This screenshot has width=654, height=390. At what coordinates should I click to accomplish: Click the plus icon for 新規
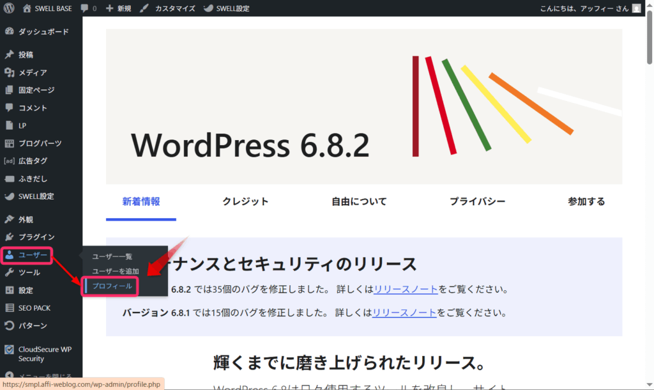click(x=109, y=8)
